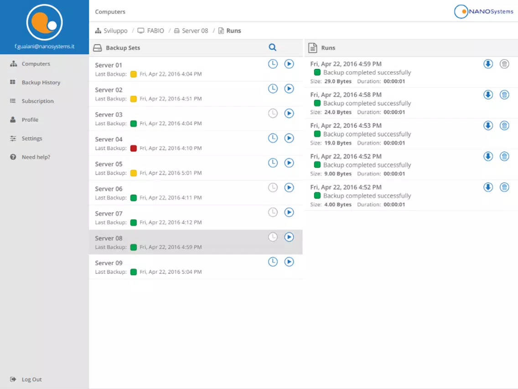The width and height of the screenshot is (518, 389).
Task: Run backup for Server 01
Action: pos(289,64)
